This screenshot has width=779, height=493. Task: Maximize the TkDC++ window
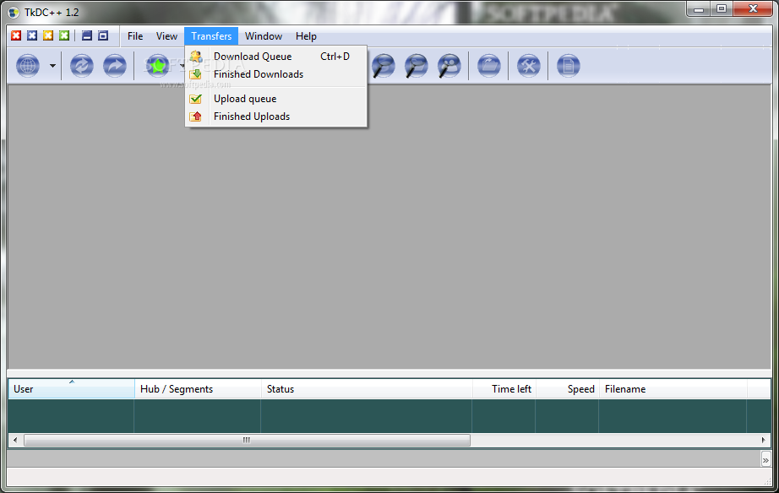click(722, 9)
